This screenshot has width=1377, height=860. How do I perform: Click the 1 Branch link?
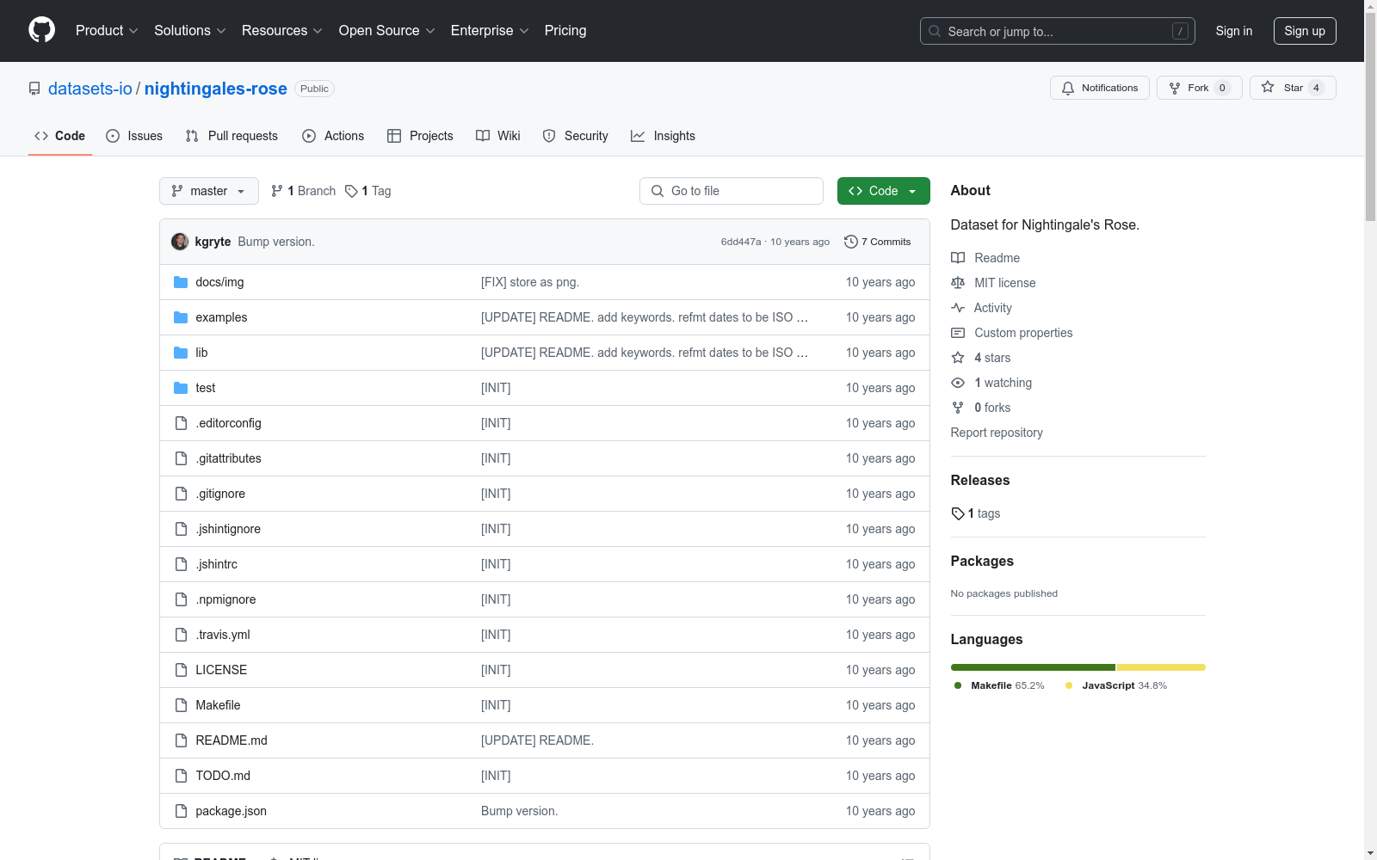pos(303,191)
